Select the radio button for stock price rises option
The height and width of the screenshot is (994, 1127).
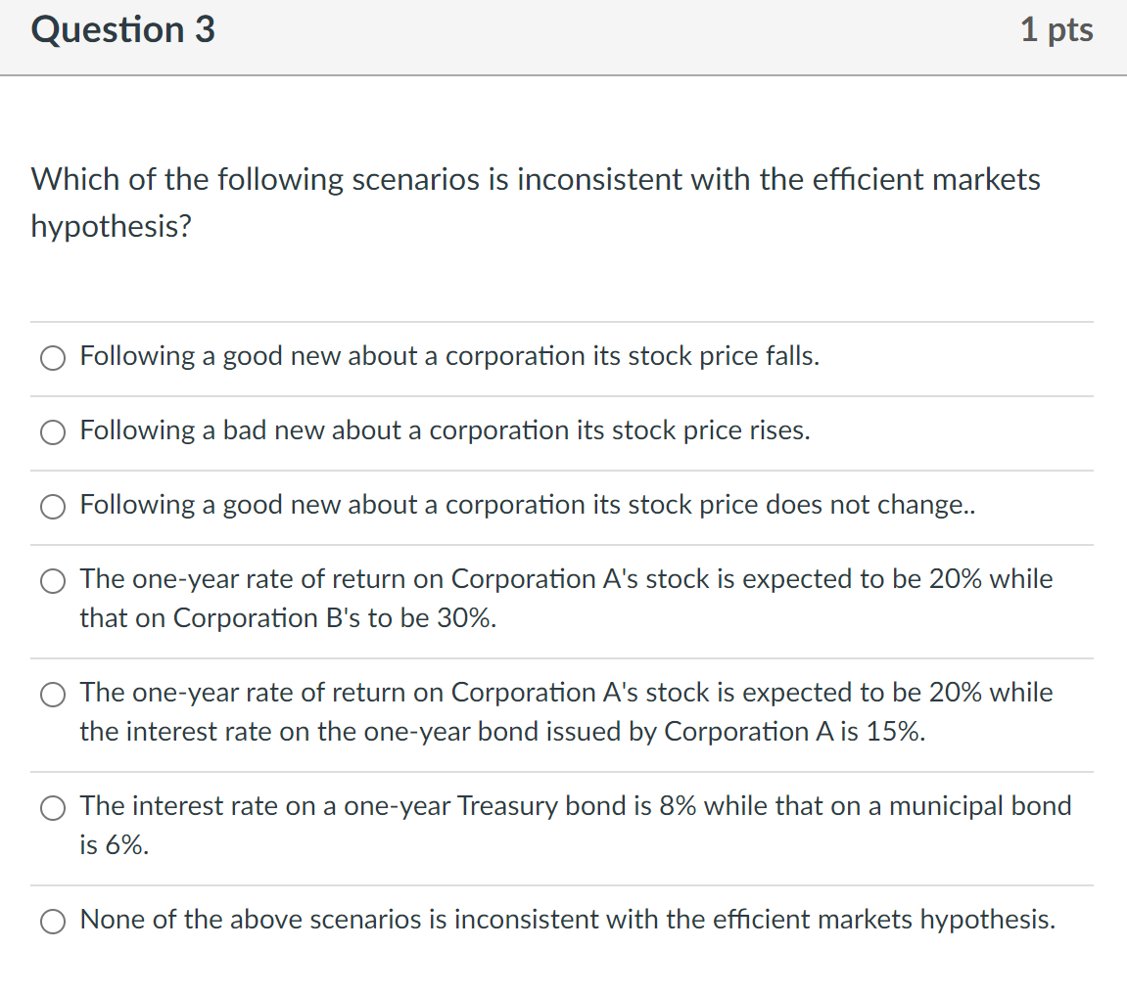52,432
